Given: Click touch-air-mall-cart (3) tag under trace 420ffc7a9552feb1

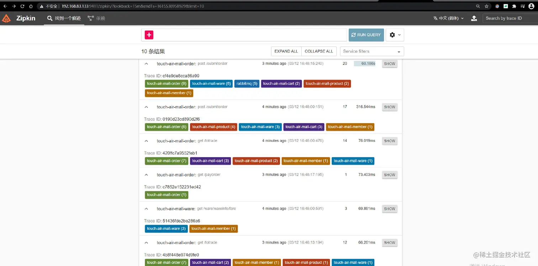Looking at the screenshot, I should click(210, 161).
